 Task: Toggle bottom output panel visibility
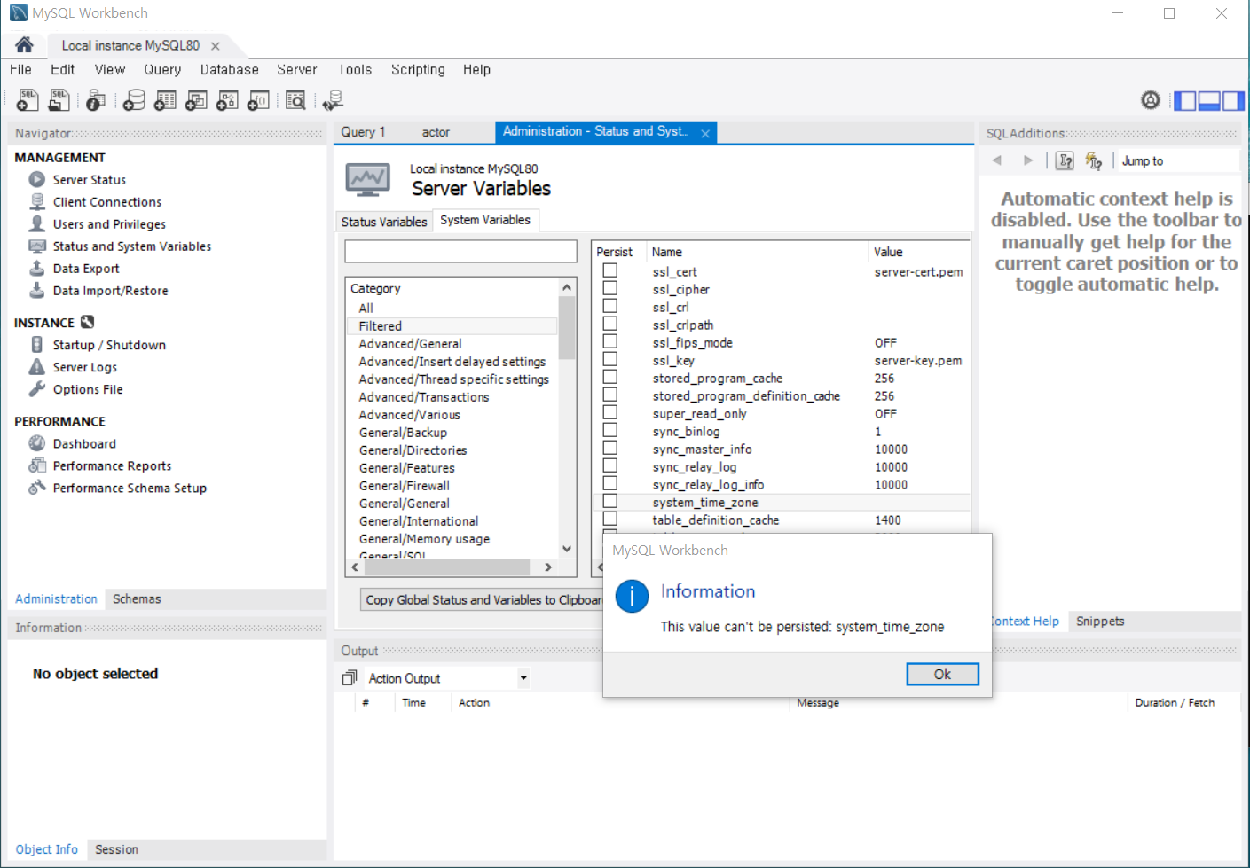[x=1209, y=100]
